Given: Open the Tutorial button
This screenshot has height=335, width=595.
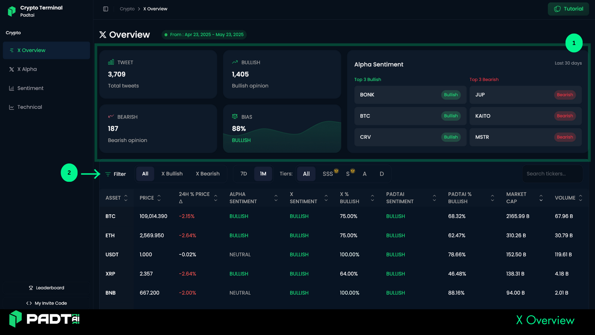Looking at the screenshot, I should point(568,9).
